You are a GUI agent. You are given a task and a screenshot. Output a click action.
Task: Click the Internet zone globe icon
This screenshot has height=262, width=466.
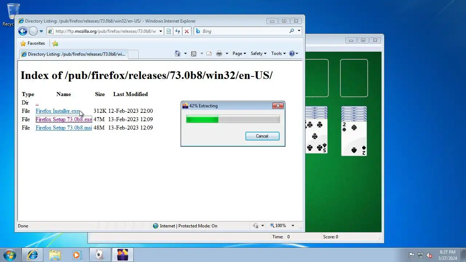click(156, 226)
